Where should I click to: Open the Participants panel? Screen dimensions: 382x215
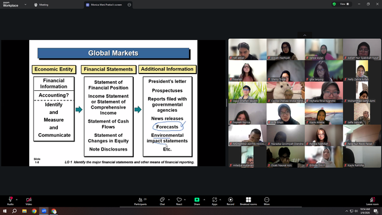pos(141,201)
